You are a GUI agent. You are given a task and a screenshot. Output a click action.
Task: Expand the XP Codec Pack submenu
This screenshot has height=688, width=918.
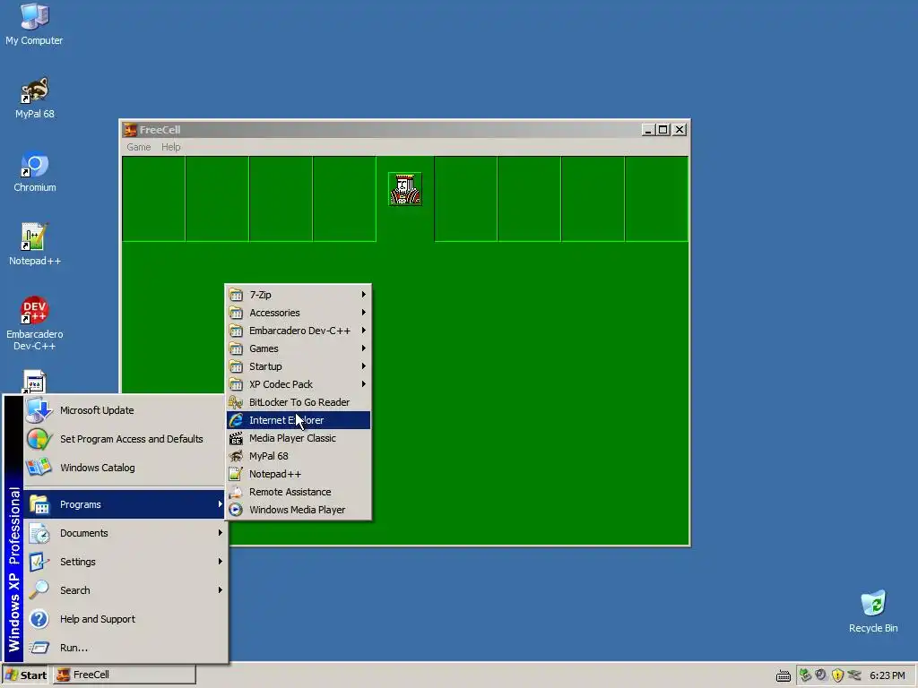click(299, 384)
